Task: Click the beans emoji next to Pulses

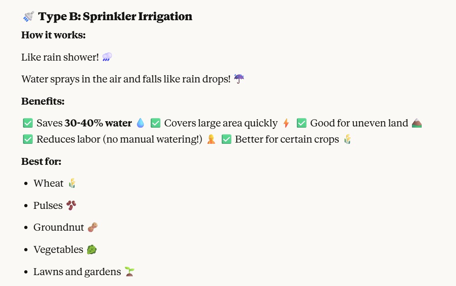Action: click(71, 205)
